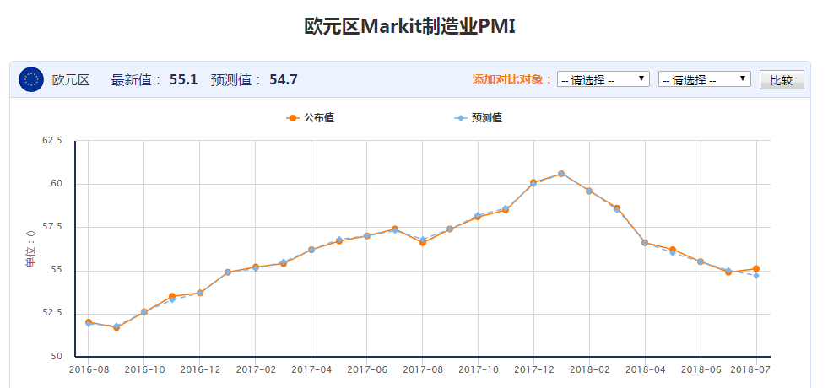Click the latest value 55.1
The width and height of the screenshot is (828, 388).
coord(183,80)
